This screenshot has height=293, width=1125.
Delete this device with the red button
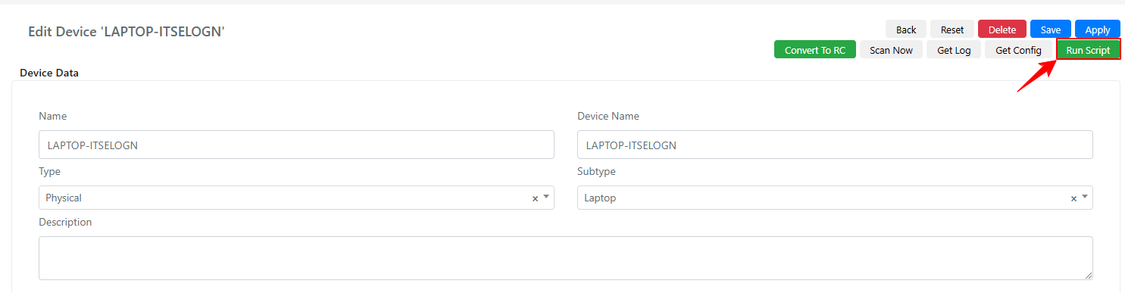(1002, 30)
